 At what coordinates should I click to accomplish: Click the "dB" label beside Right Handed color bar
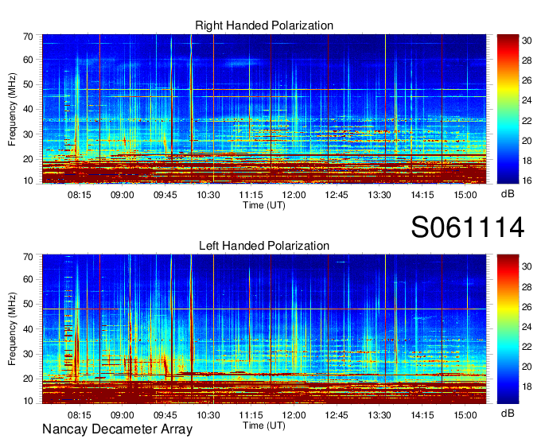[508, 194]
